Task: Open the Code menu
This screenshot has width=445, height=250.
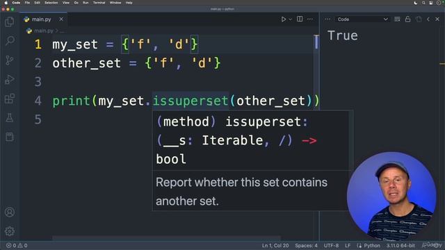Action: [16, 3]
